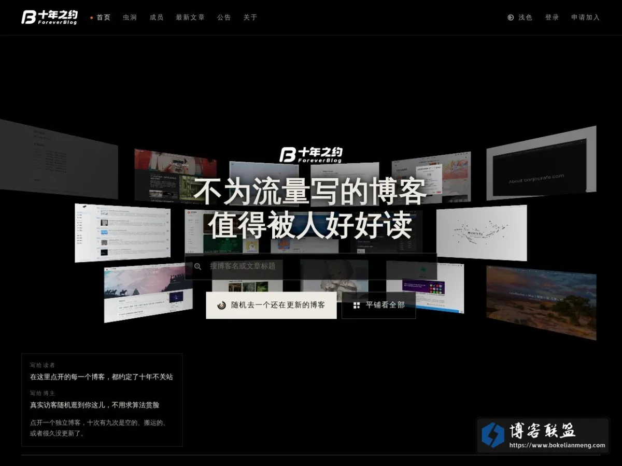
Task: Click the headline 值得被人好好读
Action: 310,225
